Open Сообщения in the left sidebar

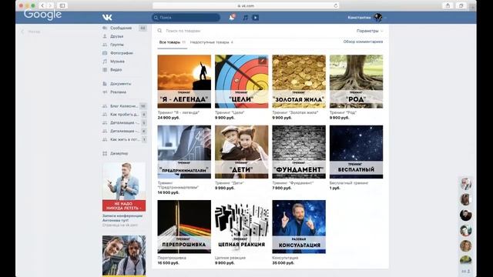121,28
